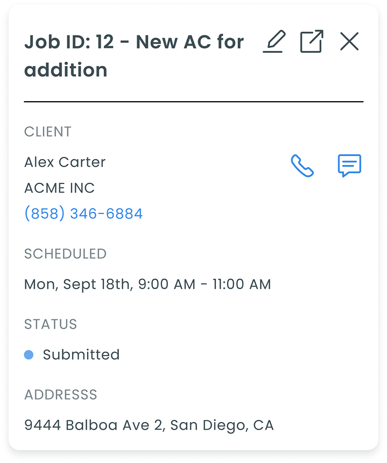Click the pencil edit job icon
This screenshot has width=387, height=463.
click(x=275, y=41)
